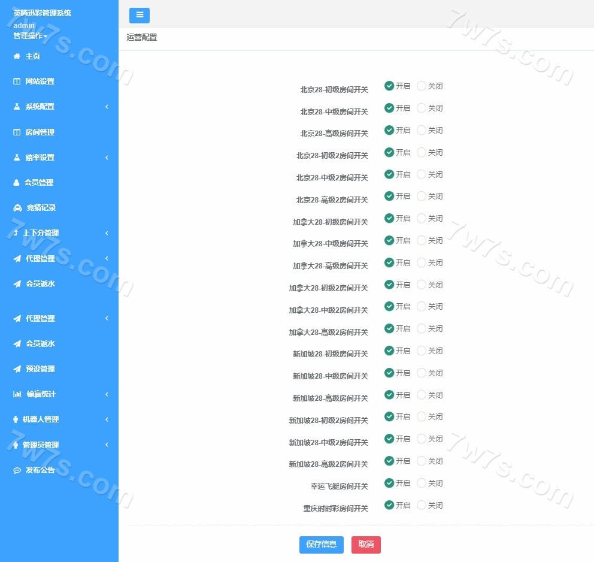Click the comment bubble icon beside 发布公告

tap(17, 470)
